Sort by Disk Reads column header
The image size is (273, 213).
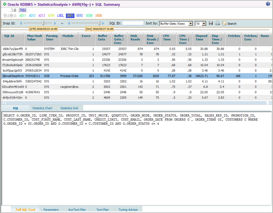(136, 39)
